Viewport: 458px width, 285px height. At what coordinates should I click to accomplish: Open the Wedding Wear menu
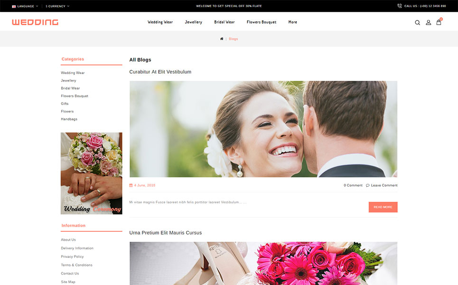tap(160, 22)
